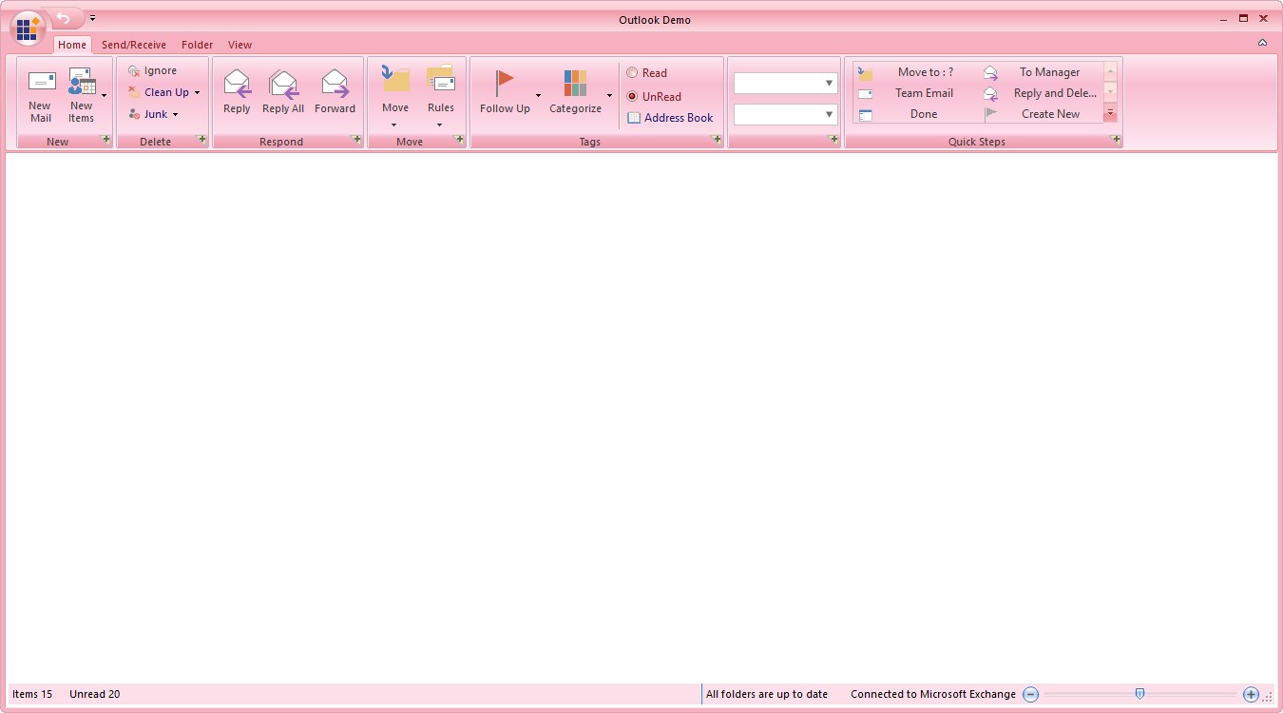
Task: Click 'Connected to Microsoft Exchange' status
Action: coord(933,694)
